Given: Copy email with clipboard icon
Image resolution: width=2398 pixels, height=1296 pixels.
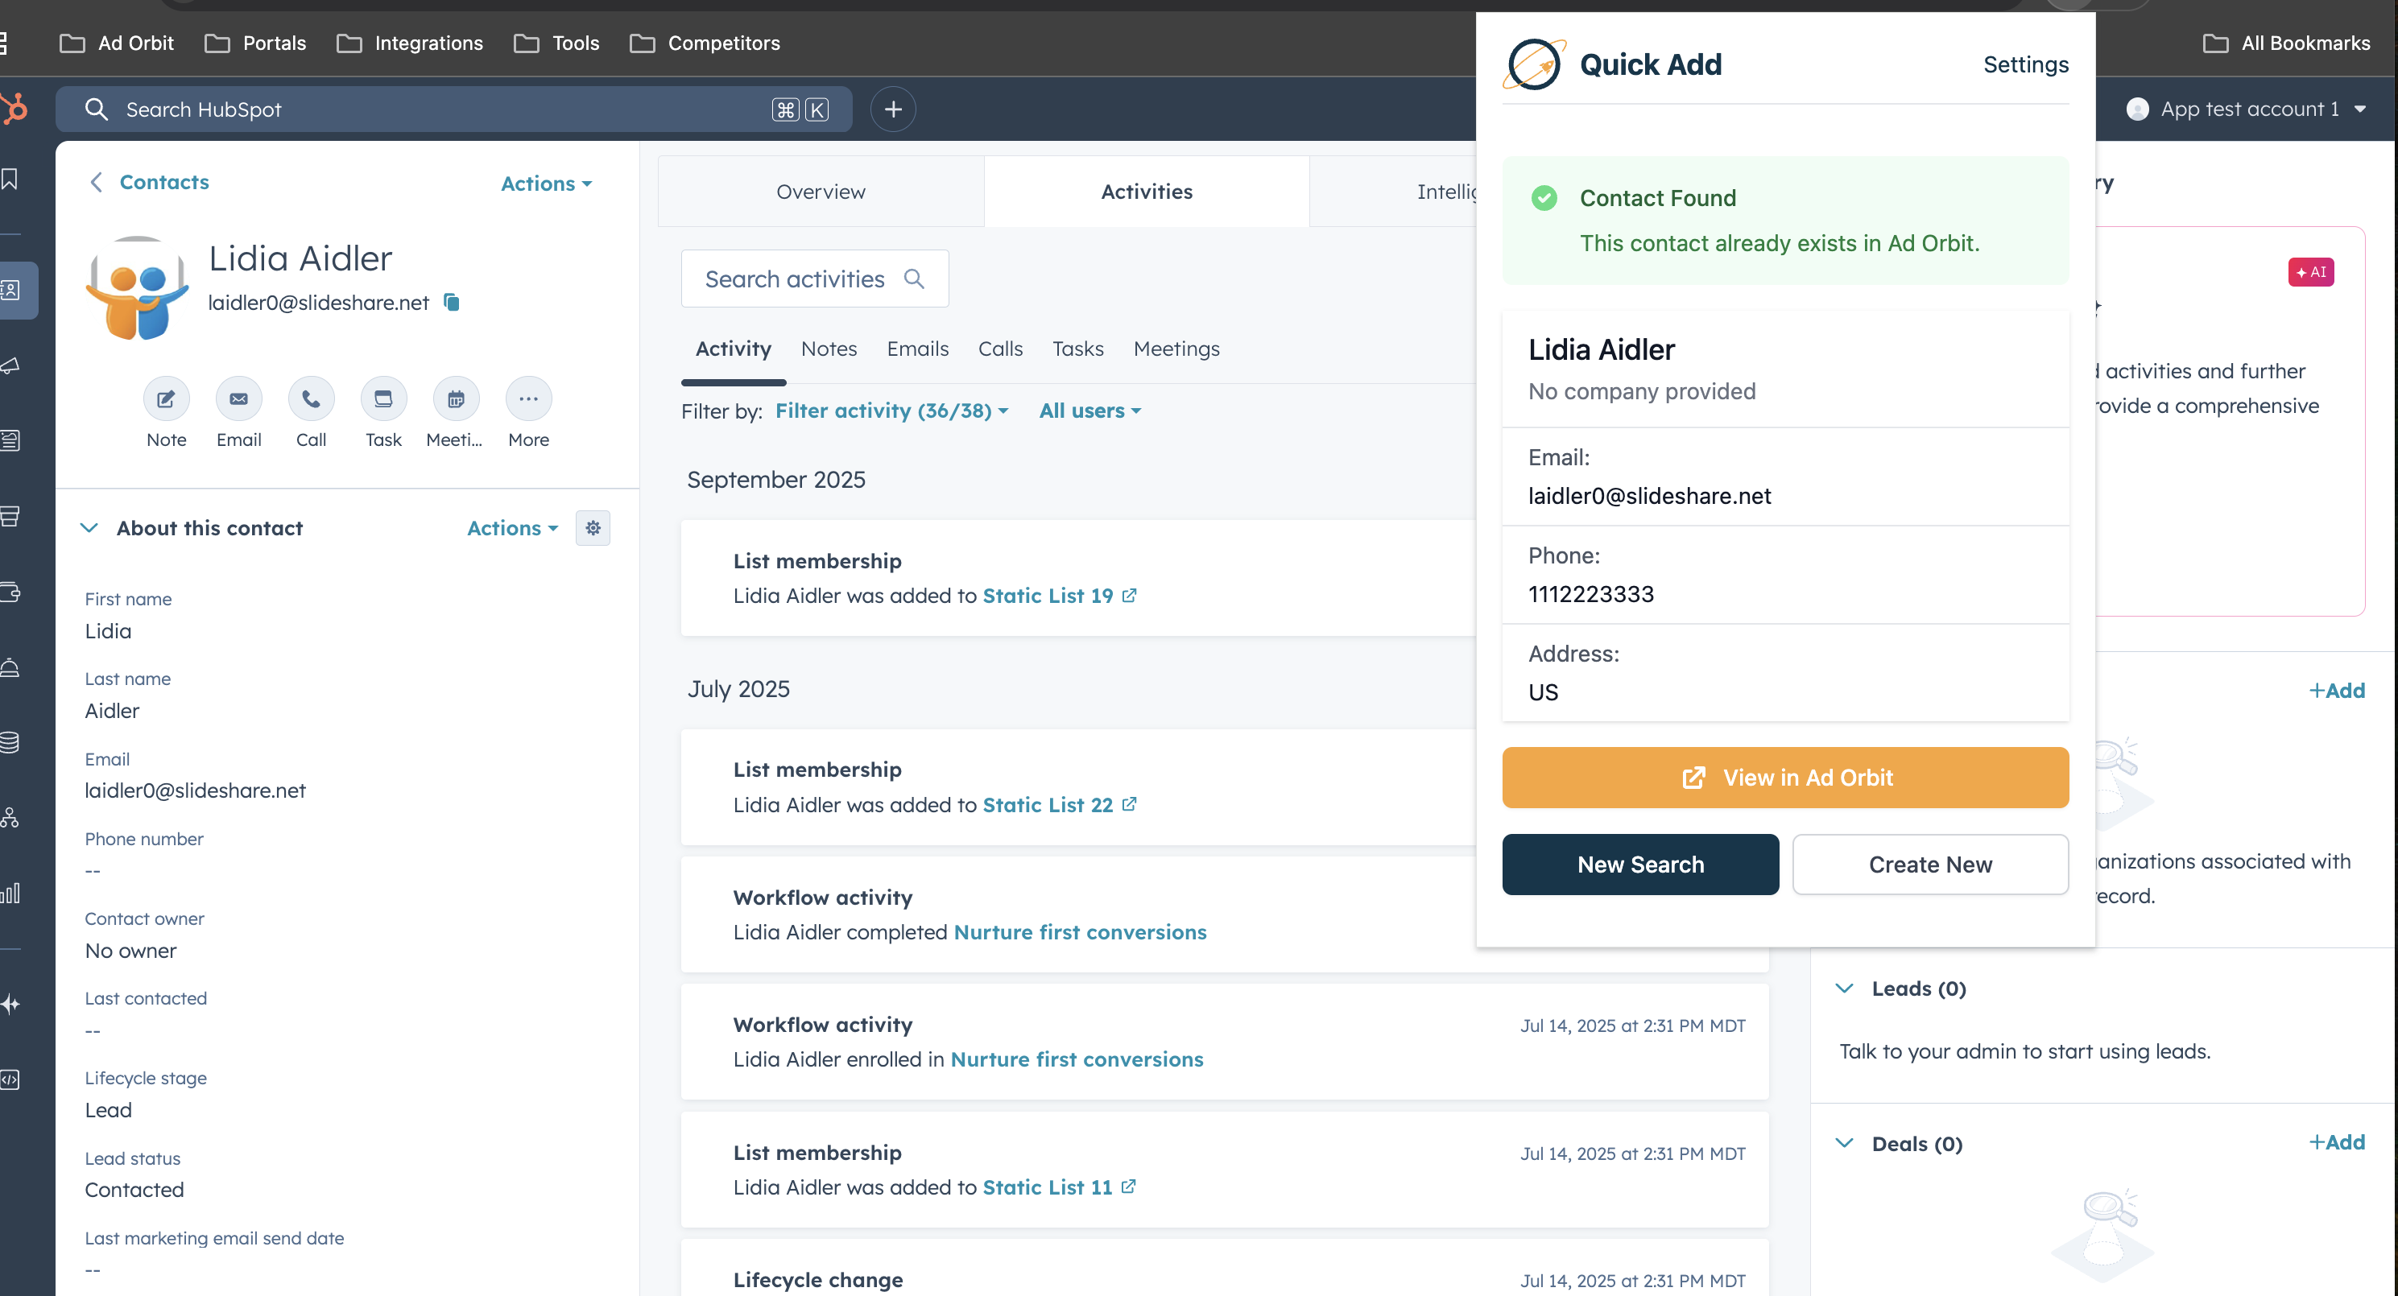Looking at the screenshot, I should point(452,303).
